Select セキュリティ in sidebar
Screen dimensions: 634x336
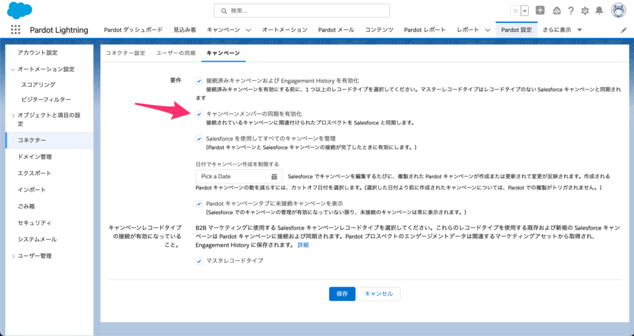point(35,223)
